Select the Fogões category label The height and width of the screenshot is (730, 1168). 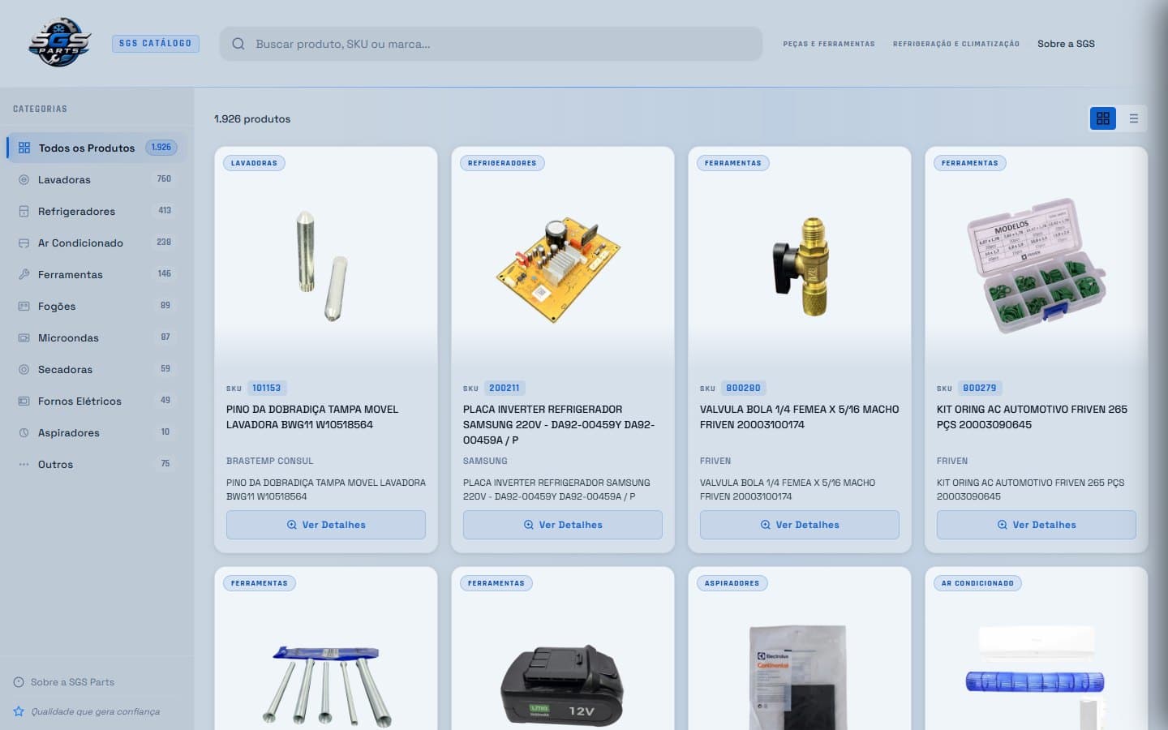coord(57,306)
